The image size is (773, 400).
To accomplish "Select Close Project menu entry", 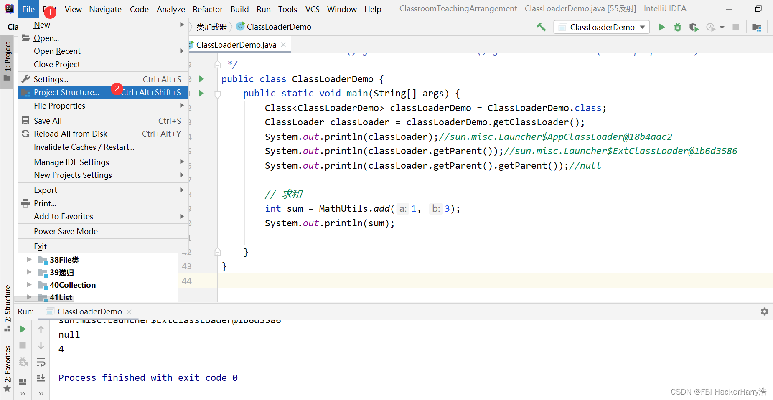I will click(x=103, y=64).
